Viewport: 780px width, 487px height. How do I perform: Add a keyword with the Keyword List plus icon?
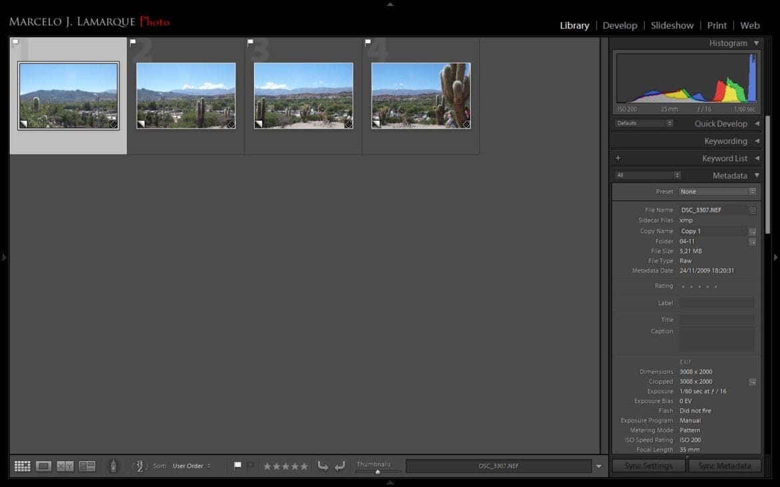click(x=617, y=158)
